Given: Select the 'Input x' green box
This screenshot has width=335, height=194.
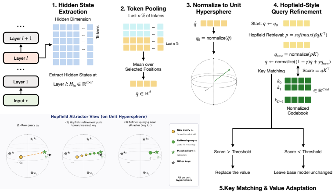Looking at the screenshot, I should [x=21, y=101].
